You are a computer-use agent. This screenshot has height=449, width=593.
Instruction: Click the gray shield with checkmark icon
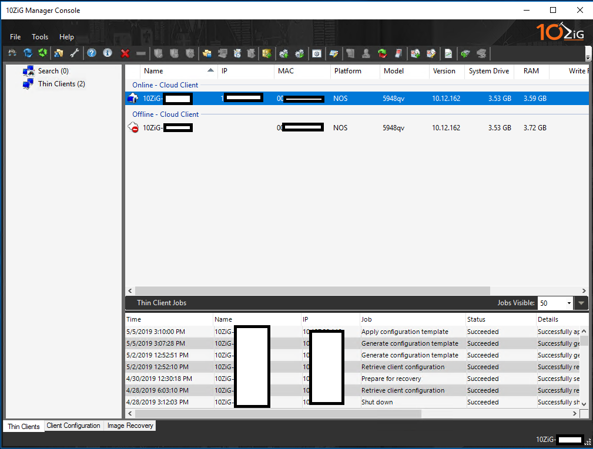click(158, 53)
